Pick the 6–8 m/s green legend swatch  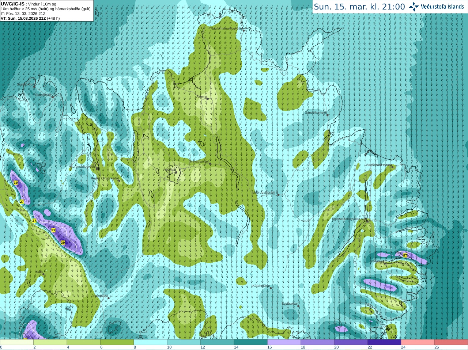[117, 342]
